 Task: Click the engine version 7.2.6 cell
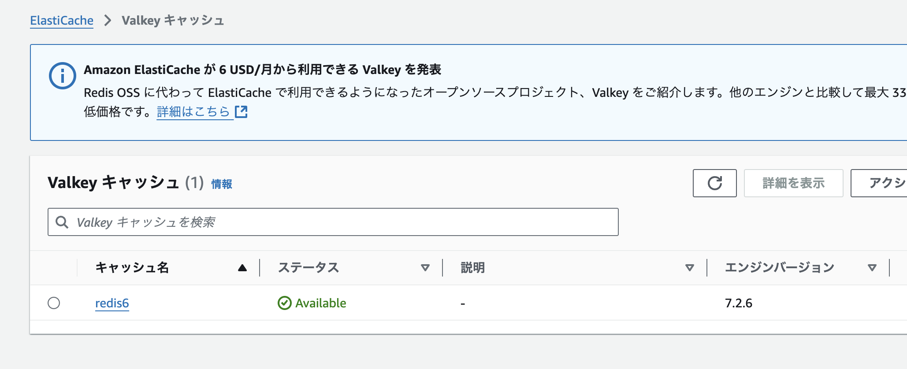[x=739, y=303]
